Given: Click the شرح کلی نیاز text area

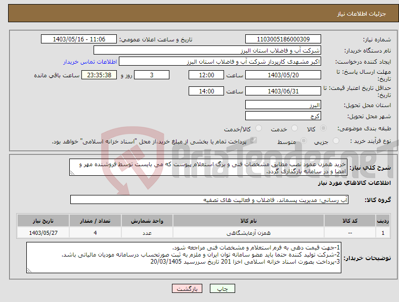Looking at the screenshot, I should tap(208, 167).
